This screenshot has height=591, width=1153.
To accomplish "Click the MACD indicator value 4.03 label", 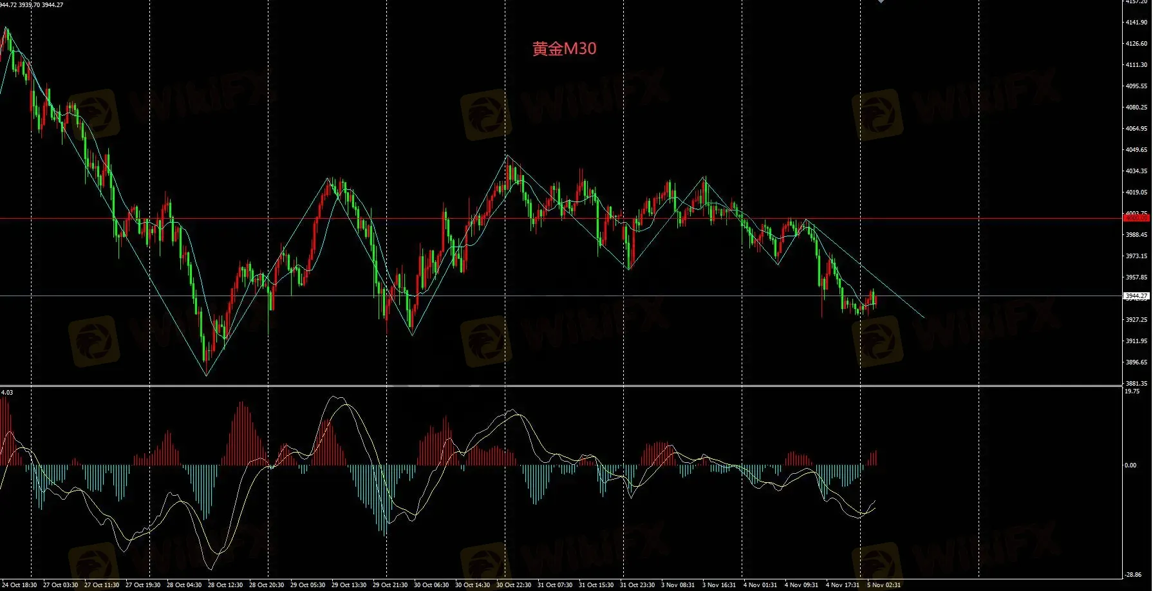I will (x=7, y=393).
